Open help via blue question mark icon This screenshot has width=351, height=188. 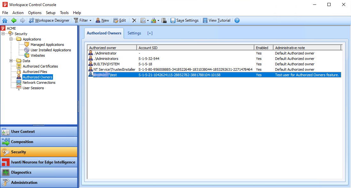pyautogui.click(x=237, y=21)
